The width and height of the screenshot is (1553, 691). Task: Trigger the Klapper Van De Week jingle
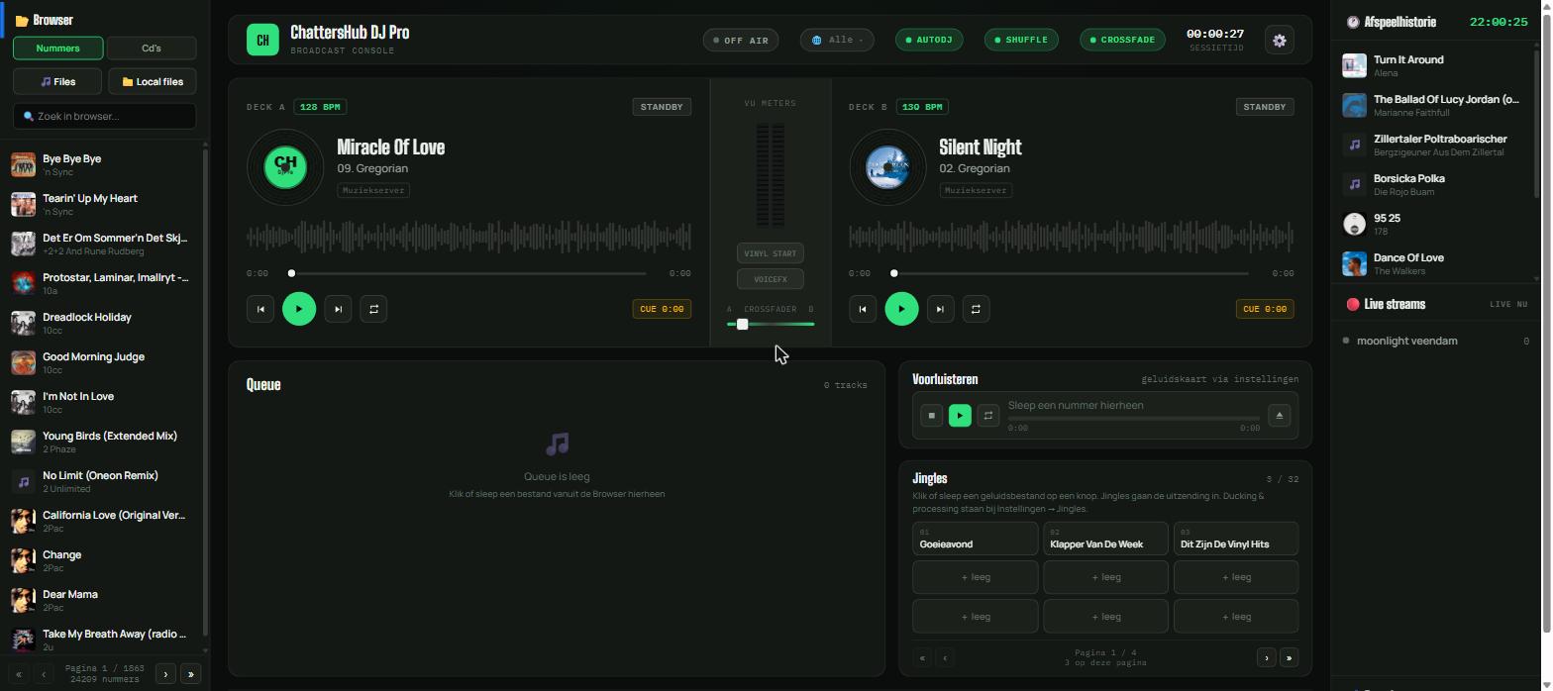[x=1105, y=539]
